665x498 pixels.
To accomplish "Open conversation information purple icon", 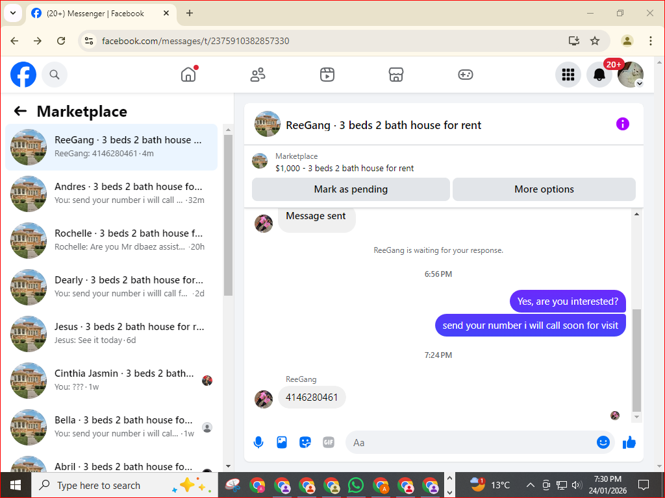I will pos(623,124).
